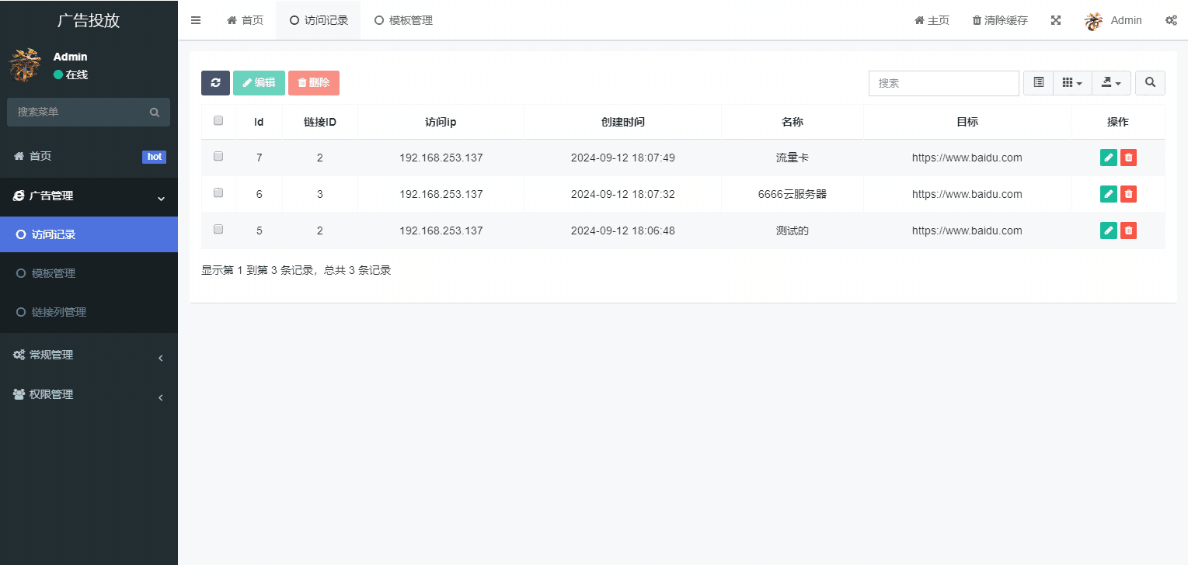Collapse the 广告管理 sidebar menu
The height and width of the screenshot is (565, 1188).
coord(89,196)
